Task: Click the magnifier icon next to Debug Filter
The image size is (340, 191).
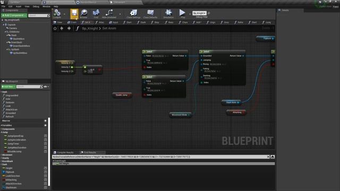Action: (x=209, y=13)
